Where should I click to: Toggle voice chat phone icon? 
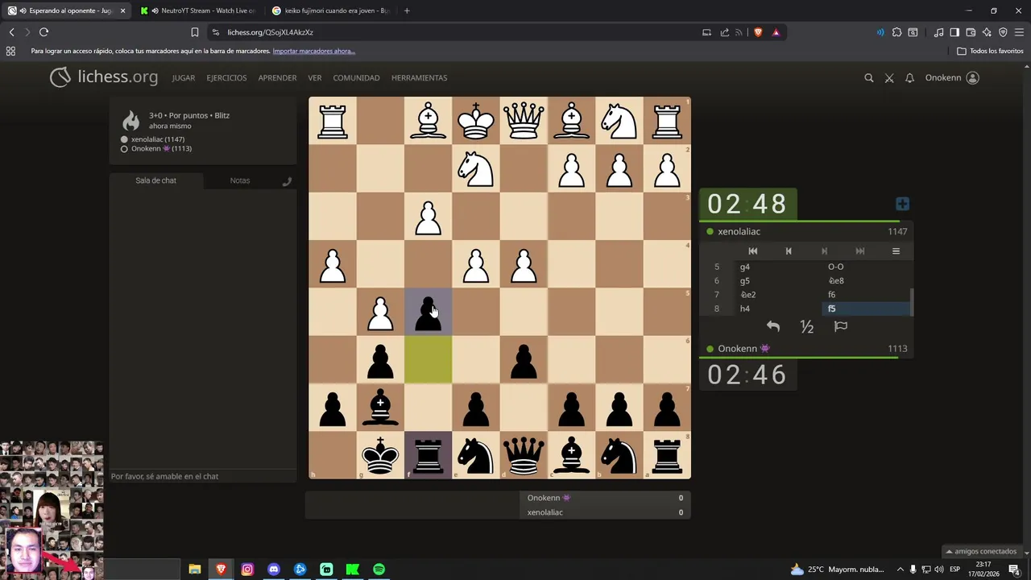tap(287, 181)
